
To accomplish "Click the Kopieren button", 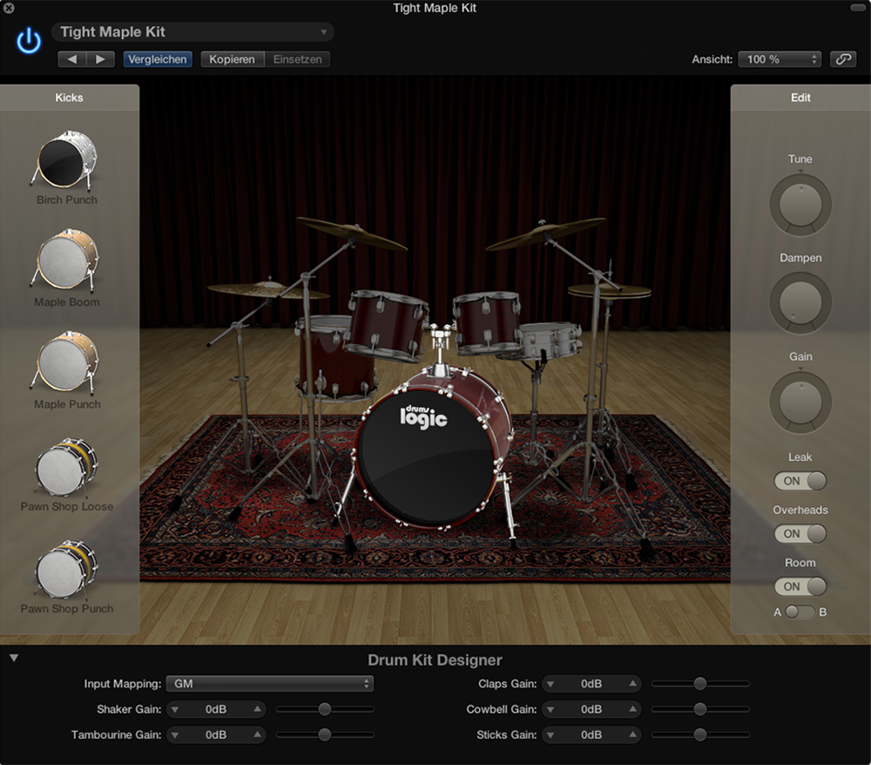I will (232, 59).
